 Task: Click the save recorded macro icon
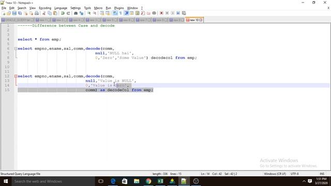184,13
